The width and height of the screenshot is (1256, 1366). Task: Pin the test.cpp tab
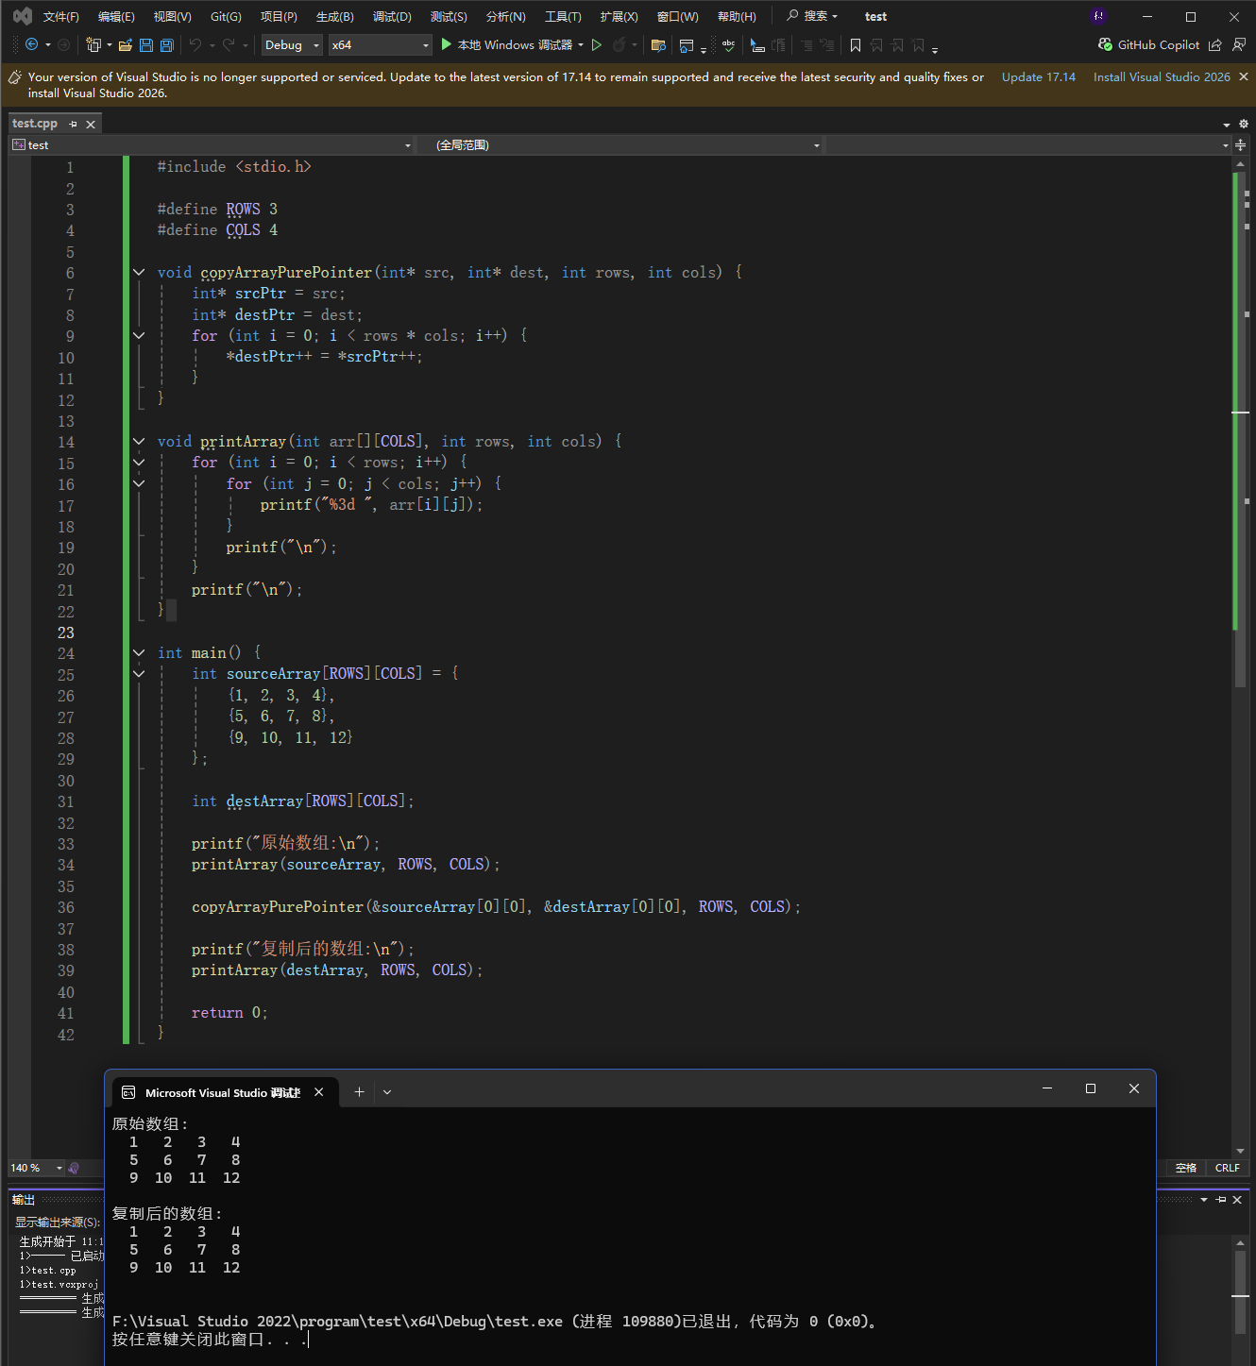[74, 124]
